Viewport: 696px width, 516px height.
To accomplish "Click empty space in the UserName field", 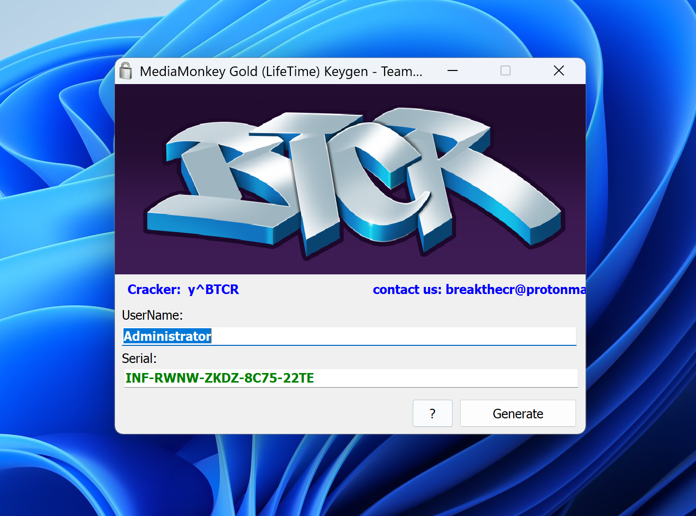I will 393,336.
